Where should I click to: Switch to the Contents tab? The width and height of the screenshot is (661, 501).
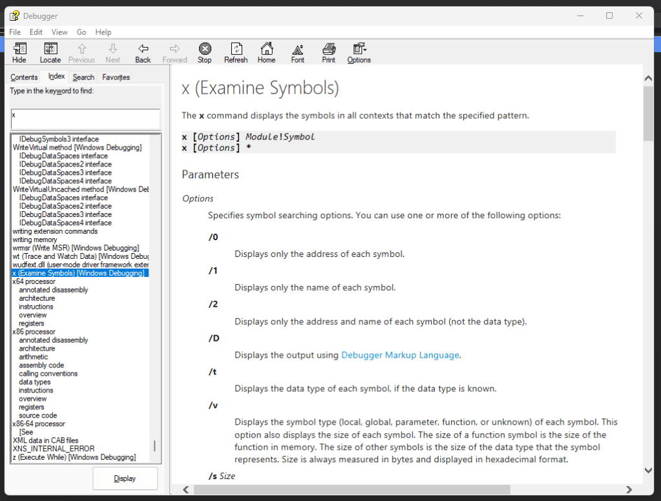coord(24,77)
